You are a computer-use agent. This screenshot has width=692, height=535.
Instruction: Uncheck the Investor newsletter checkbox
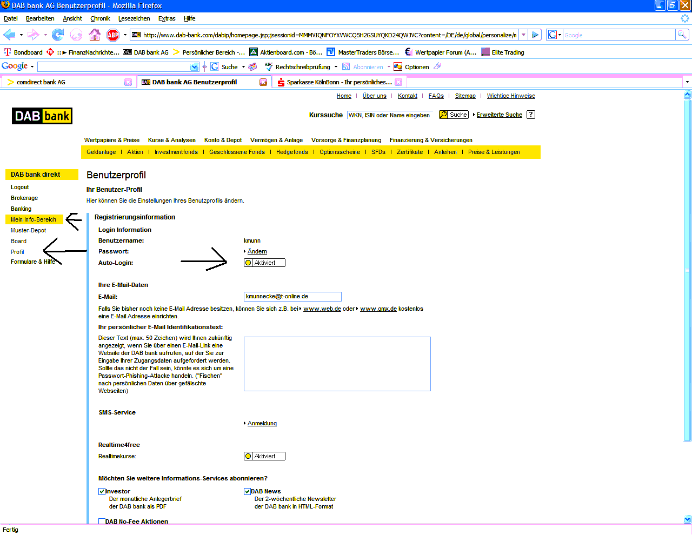click(102, 491)
